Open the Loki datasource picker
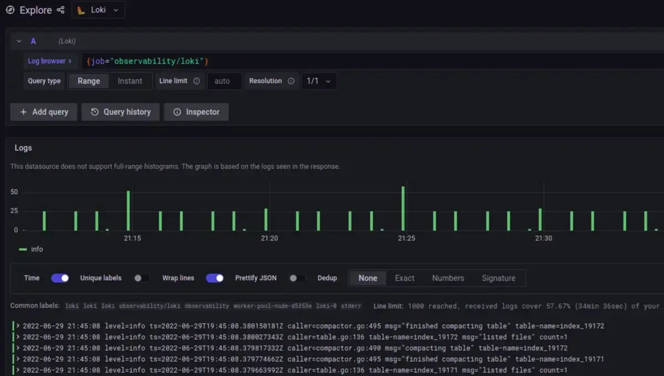This screenshot has height=376, width=664. point(98,10)
